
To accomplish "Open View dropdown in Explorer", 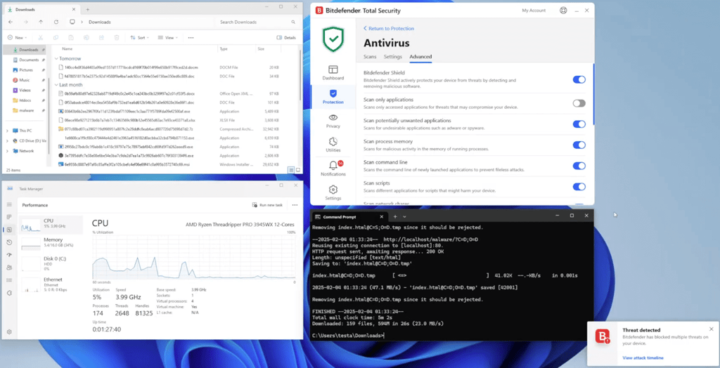I will [168, 38].
